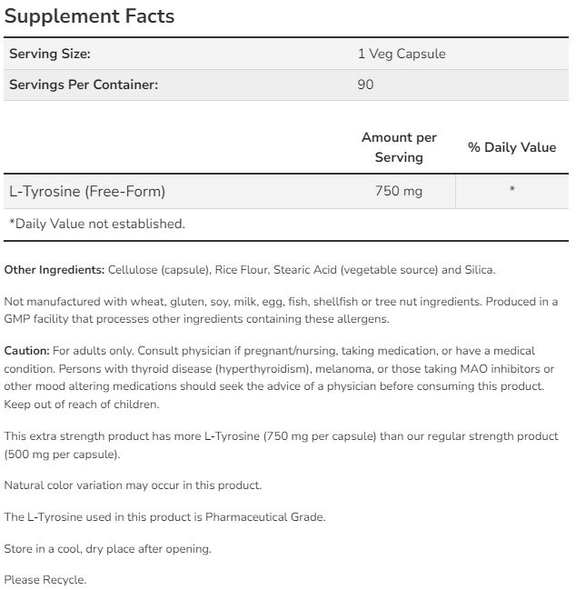The height and width of the screenshot is (590, 576).
Task: Click the Daily Value not established footnote
Action: 96,224
